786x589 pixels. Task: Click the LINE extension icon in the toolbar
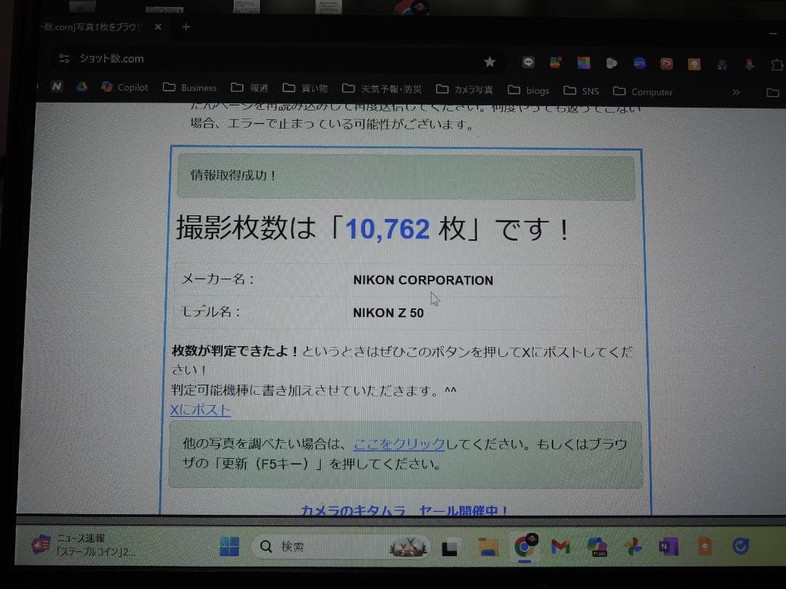click(x=528, y=63)
